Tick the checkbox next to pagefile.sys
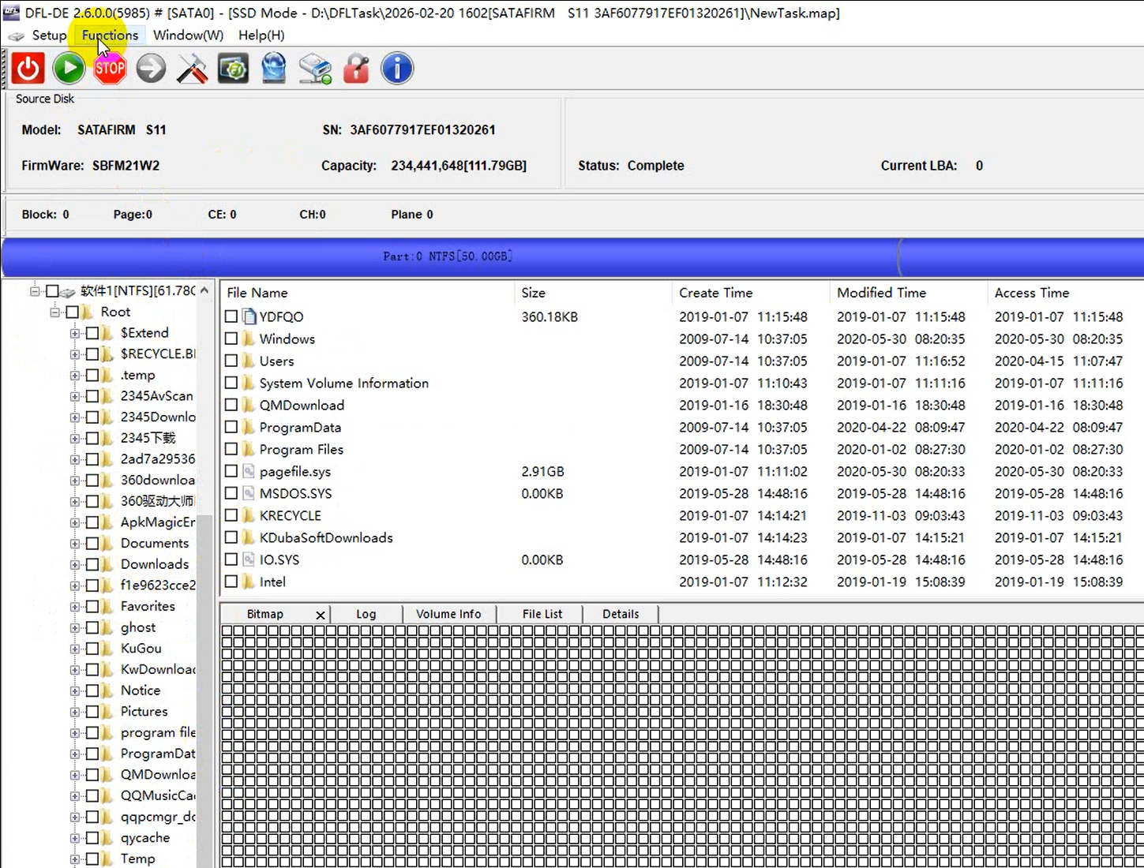This screenshot has height=868, width=1144. (231, 471)
